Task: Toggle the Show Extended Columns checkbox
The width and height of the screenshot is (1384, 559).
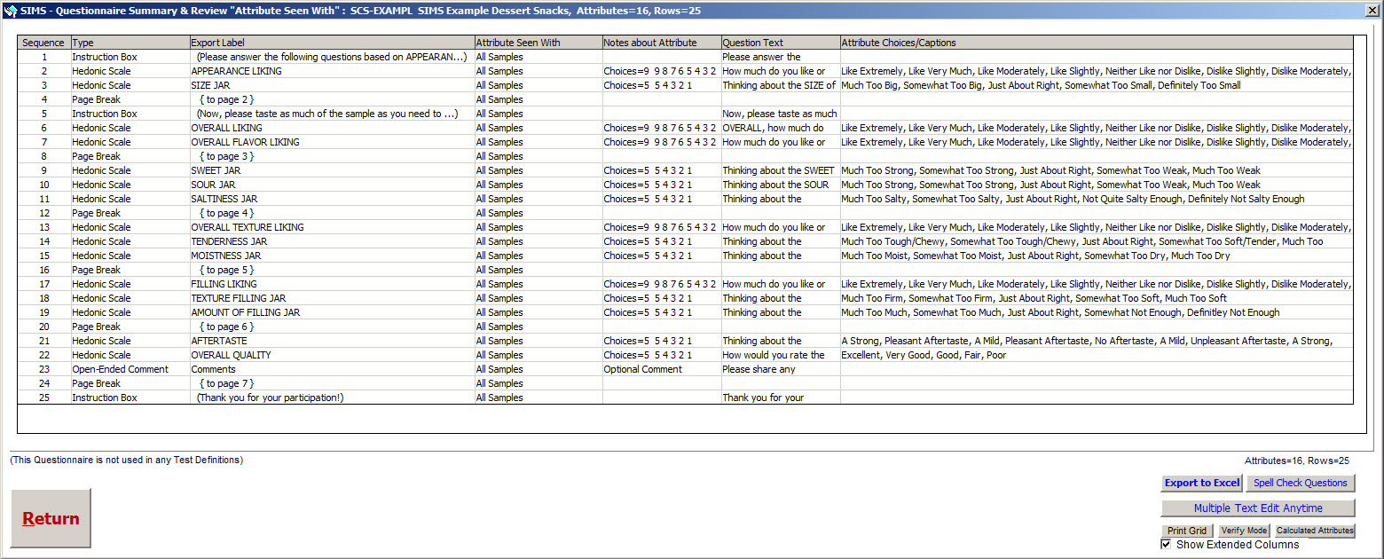Action: click(x=1167, y=544)
